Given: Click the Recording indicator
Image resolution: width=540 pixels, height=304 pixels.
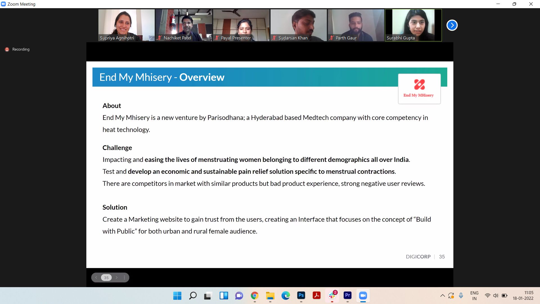Looking at the screenshot, I should (17, 49).
